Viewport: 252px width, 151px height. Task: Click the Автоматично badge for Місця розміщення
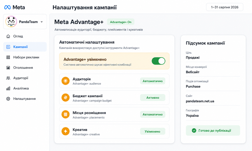pos(153,114)
